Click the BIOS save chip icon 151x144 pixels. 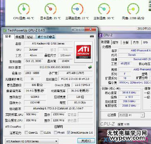90,67
